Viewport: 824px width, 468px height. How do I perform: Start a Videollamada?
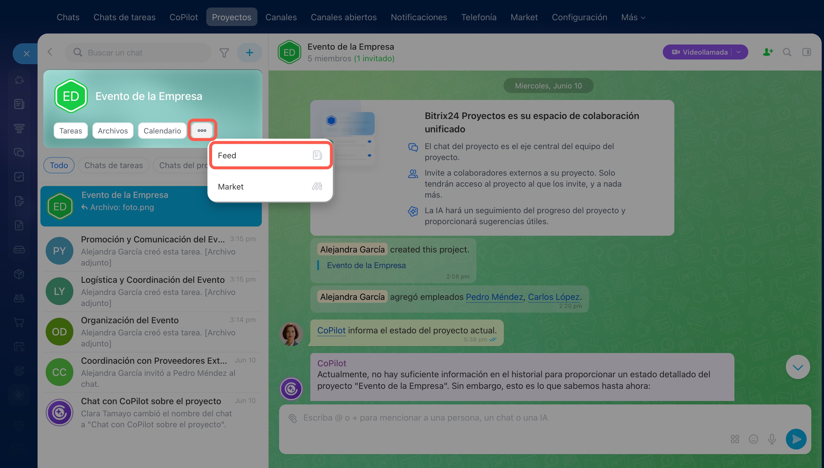700,52
